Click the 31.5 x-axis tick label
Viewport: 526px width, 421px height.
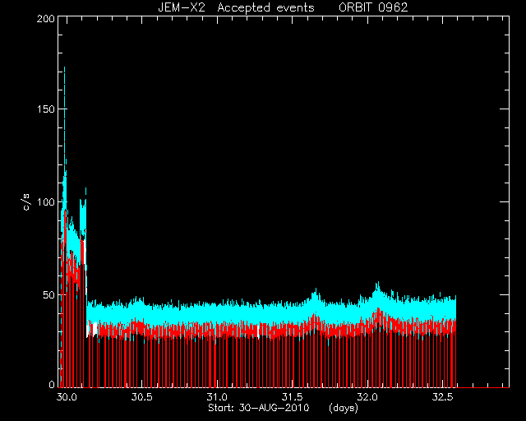(x=293, y=397)
